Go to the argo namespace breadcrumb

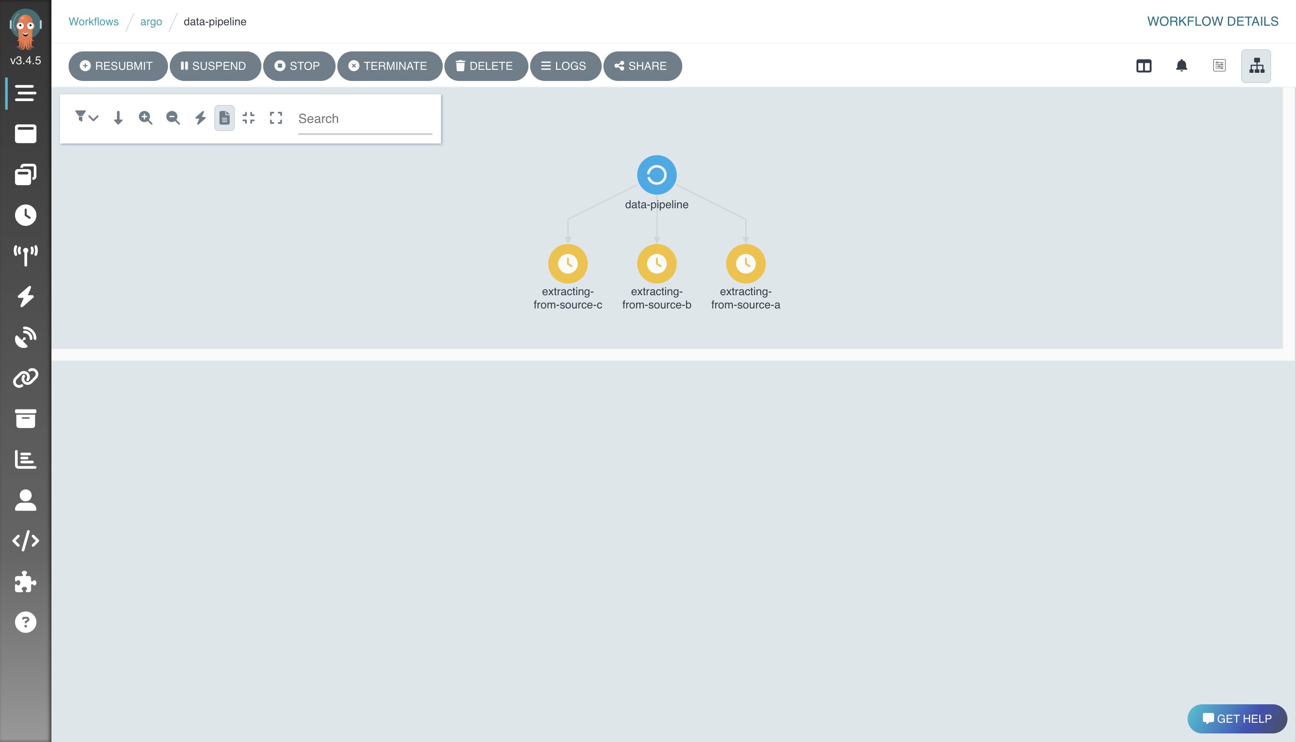point(151,21)
